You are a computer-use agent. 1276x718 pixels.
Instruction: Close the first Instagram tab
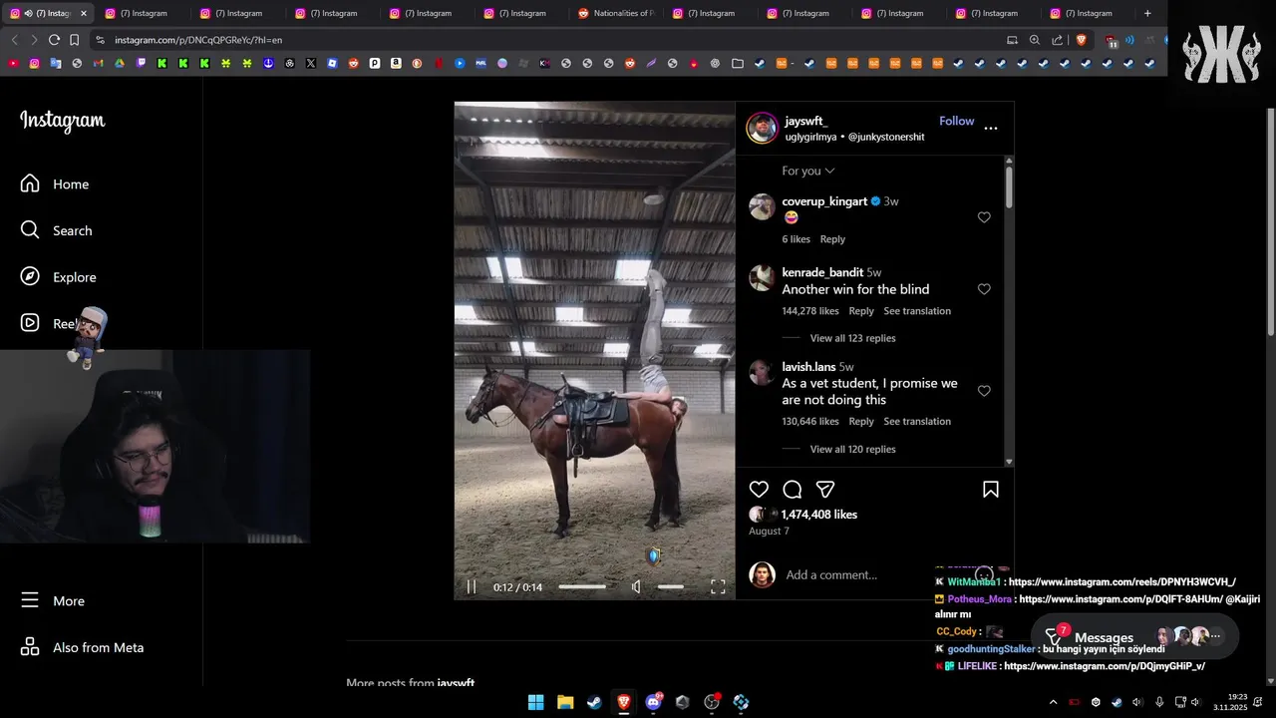point(84,13)
